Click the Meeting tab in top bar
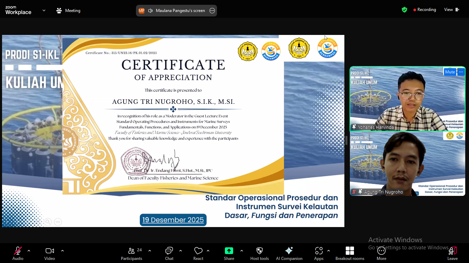The height and width of the screenshot is (263, 469). pyautogui.click(x=68, y=11)
